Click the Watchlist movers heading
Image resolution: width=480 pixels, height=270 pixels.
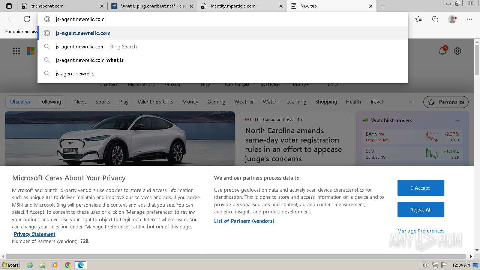(391, 120)
